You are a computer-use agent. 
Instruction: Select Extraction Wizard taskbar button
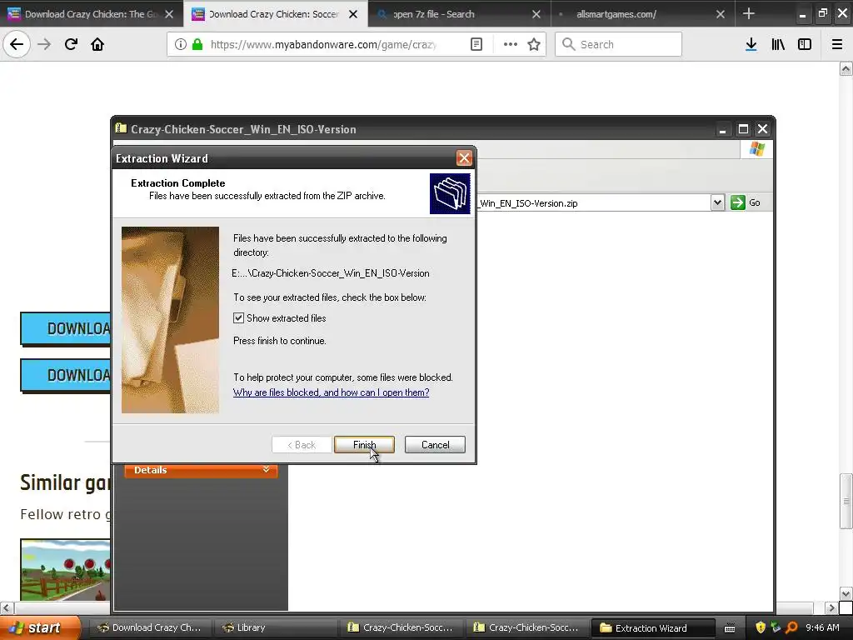pos(651,627)
